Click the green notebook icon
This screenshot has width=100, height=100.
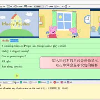click(21, 82)
